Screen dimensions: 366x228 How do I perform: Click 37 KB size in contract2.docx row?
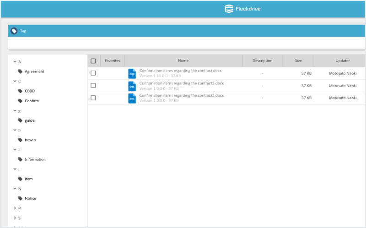306,86
